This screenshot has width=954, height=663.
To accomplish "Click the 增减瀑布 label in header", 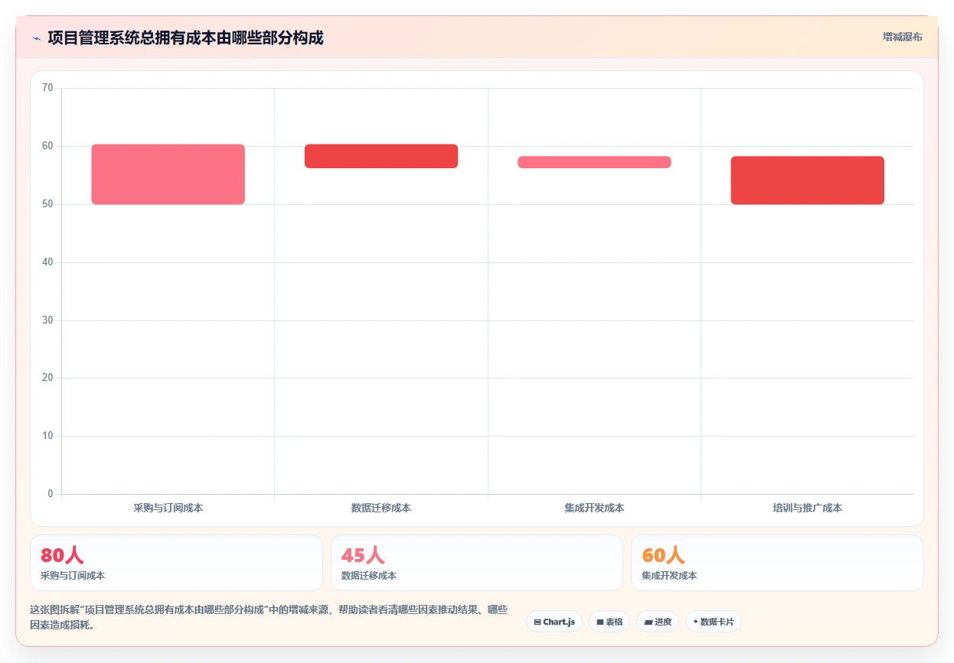I will 903,37.
